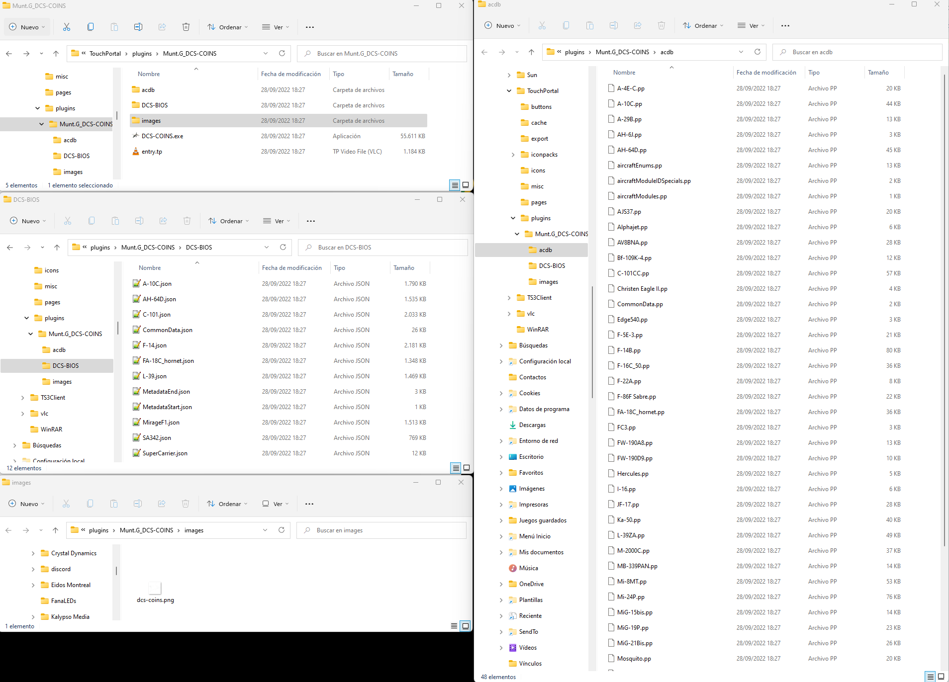Expand the iconpacks folder in acdb tree
949x682 pixels.
coord(513,155)
